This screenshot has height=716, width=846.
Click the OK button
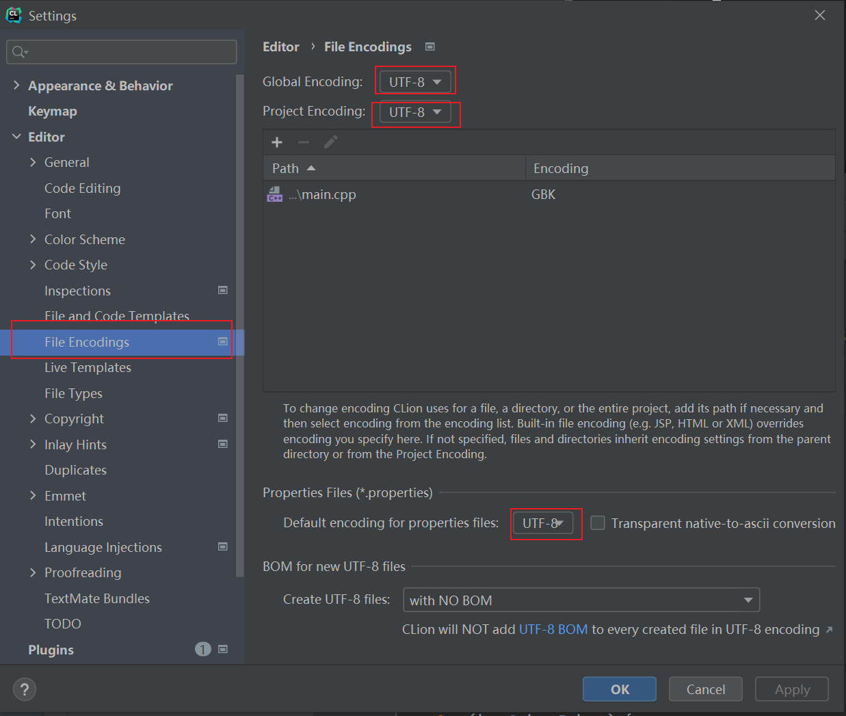pos(620,689)
